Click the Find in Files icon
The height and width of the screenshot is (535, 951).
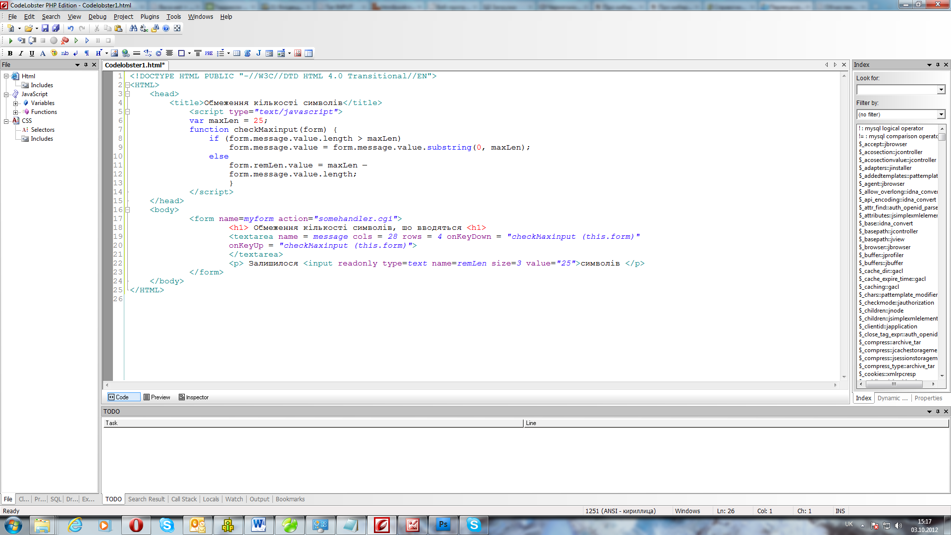tap(155, 28)
